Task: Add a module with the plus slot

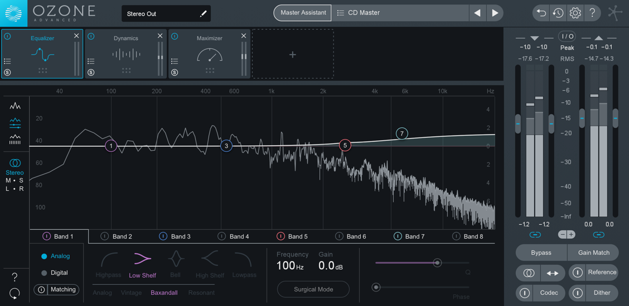Action: [293, 54]
